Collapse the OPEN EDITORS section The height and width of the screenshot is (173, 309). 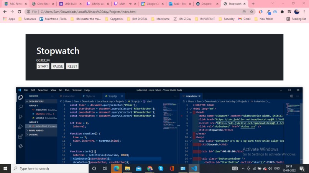(36, 102)
